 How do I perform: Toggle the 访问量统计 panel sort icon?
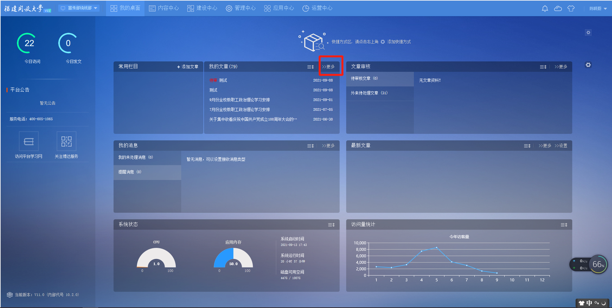tap(564, 225)
